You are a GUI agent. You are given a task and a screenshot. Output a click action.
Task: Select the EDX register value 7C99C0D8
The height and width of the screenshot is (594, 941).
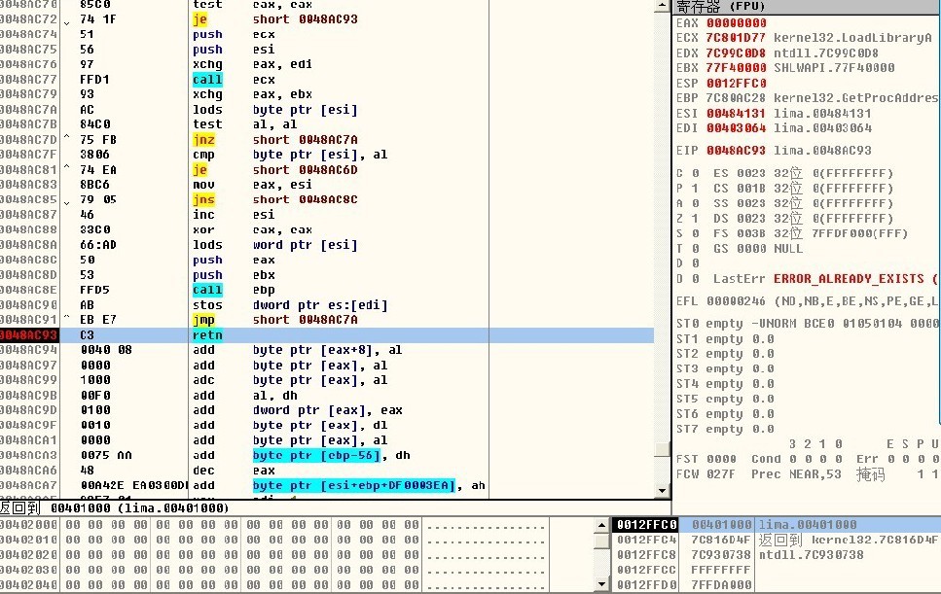(x=737, y=53)
